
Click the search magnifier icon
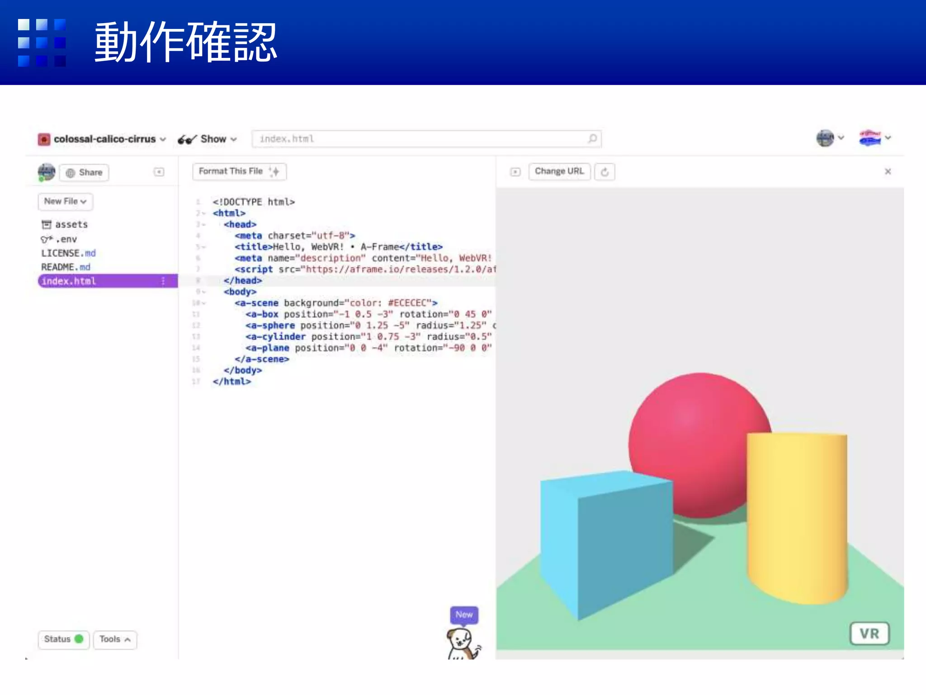click(592, 138)
